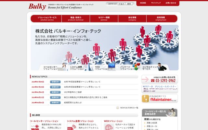Viewport: 208px width, 130px height.
Task: Click the 標準 text size button
Action: [x=129, y=4]
